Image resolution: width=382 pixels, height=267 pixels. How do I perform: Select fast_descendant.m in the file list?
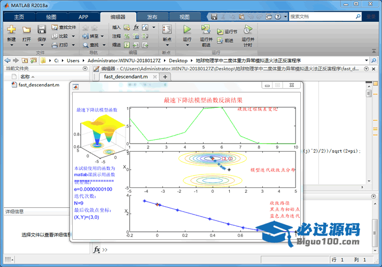(x=39, y=85)
